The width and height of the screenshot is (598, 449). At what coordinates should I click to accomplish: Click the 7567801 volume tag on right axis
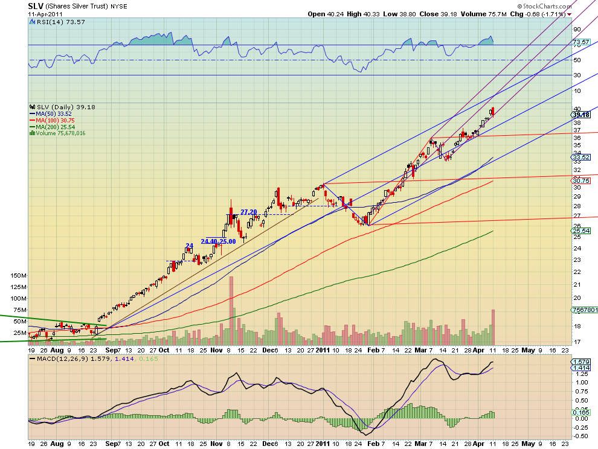pos(585,310)
